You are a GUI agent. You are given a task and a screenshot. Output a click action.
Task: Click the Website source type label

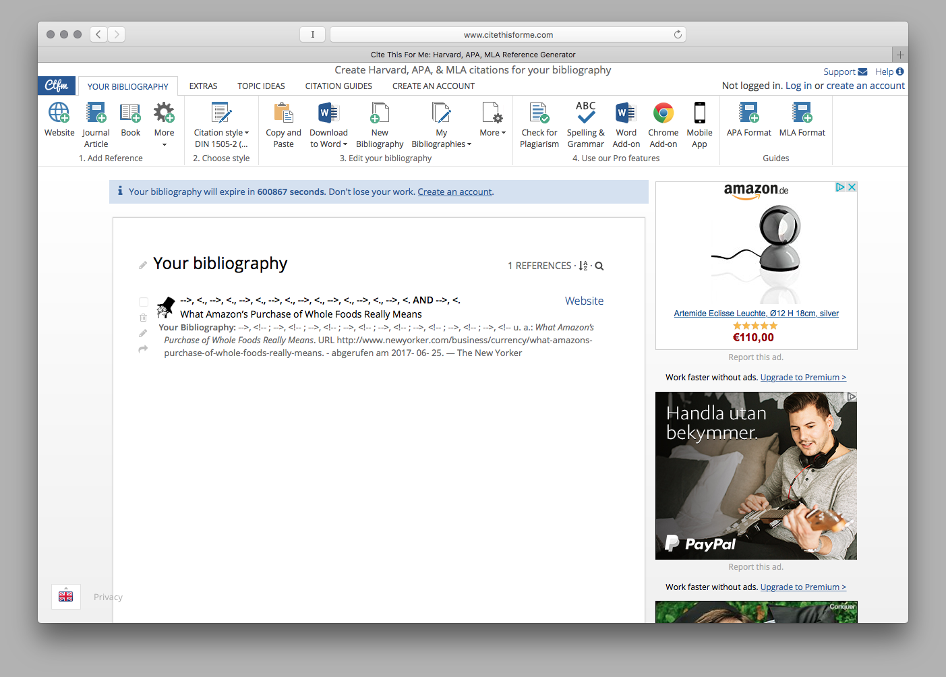[584, 301]
